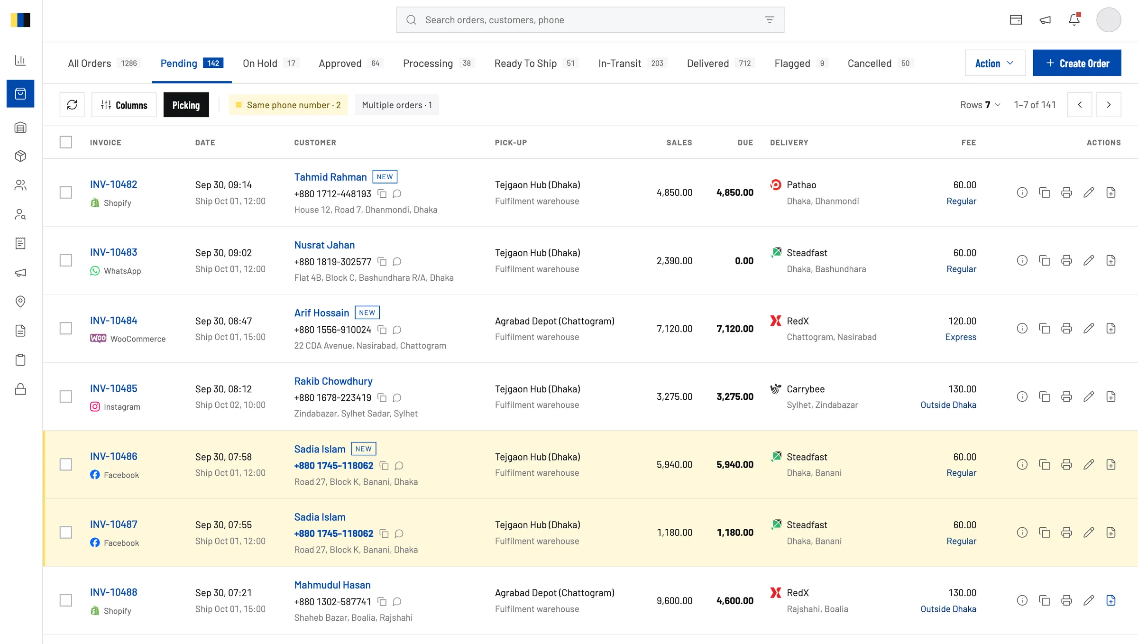Screen dimensions: 1138x644
Task: Click the notification bell icon
Action: 1074,19
